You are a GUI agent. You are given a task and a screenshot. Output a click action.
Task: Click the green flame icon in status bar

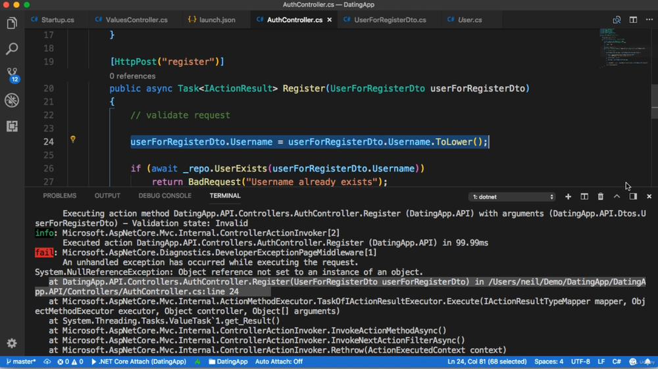click(x=197, y=362)
